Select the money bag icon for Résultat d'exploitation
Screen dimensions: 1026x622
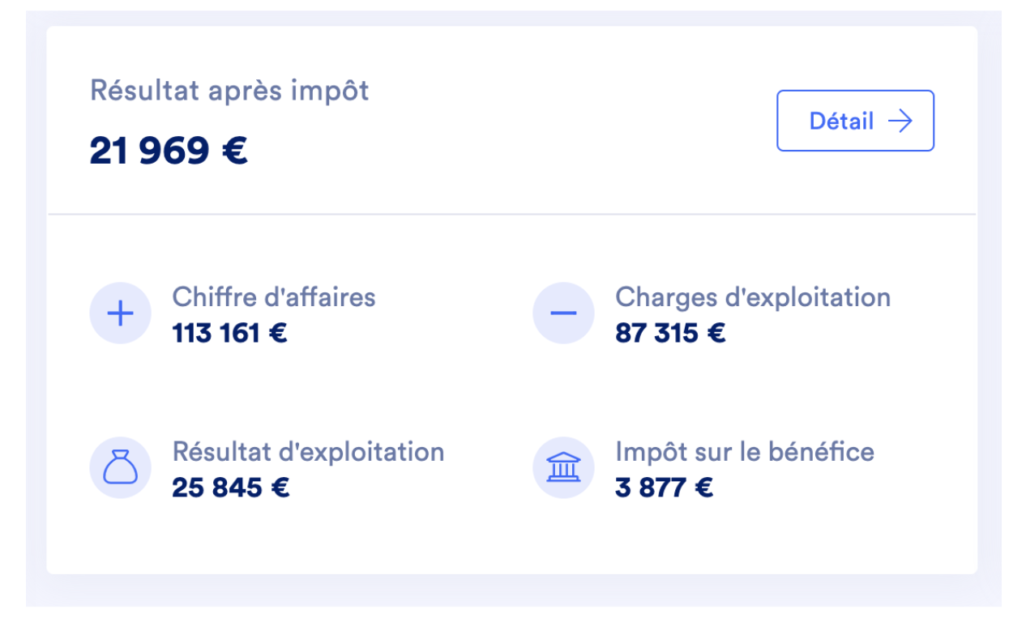[120, 467]
